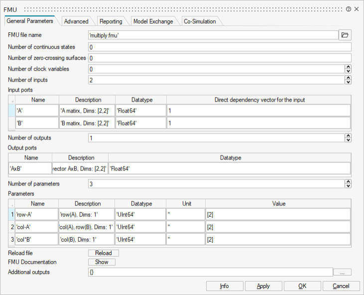Click the help question mark icon
This screenshot has height=295, width=364.
pos(349,9)
